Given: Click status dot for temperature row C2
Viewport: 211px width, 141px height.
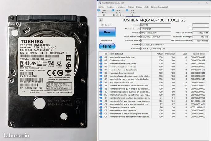Looking at the screenshot, I should pyautogui.click(x=101, y=107).
